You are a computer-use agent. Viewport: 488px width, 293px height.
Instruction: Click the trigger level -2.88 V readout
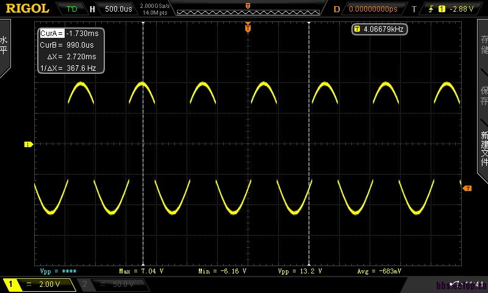tap(461, 9)
